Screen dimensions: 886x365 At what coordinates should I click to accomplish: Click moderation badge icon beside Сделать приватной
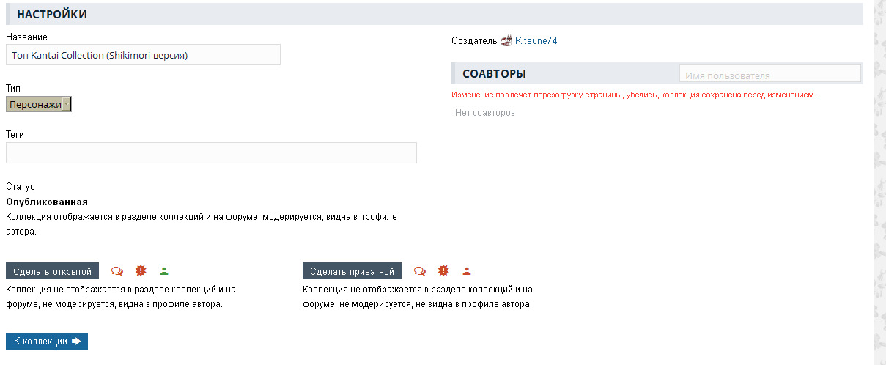click(443, 270)
